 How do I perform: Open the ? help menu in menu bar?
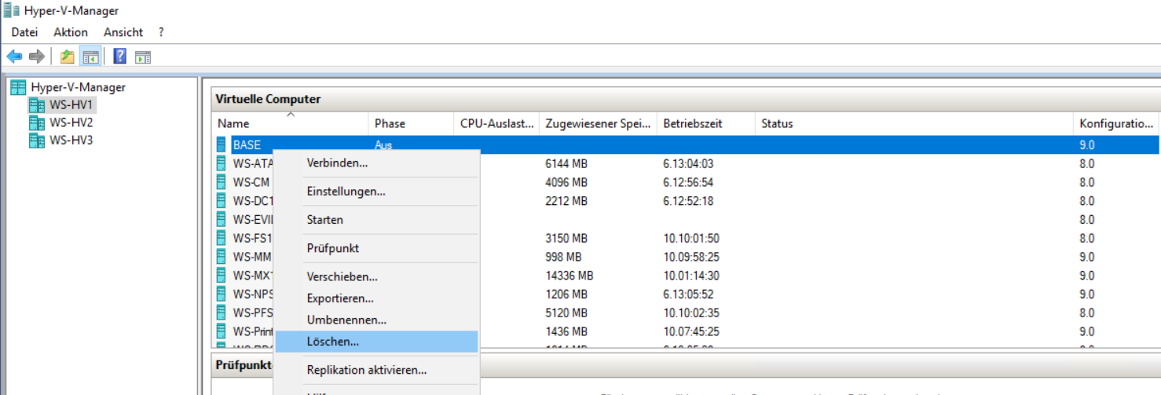(161, 32)
